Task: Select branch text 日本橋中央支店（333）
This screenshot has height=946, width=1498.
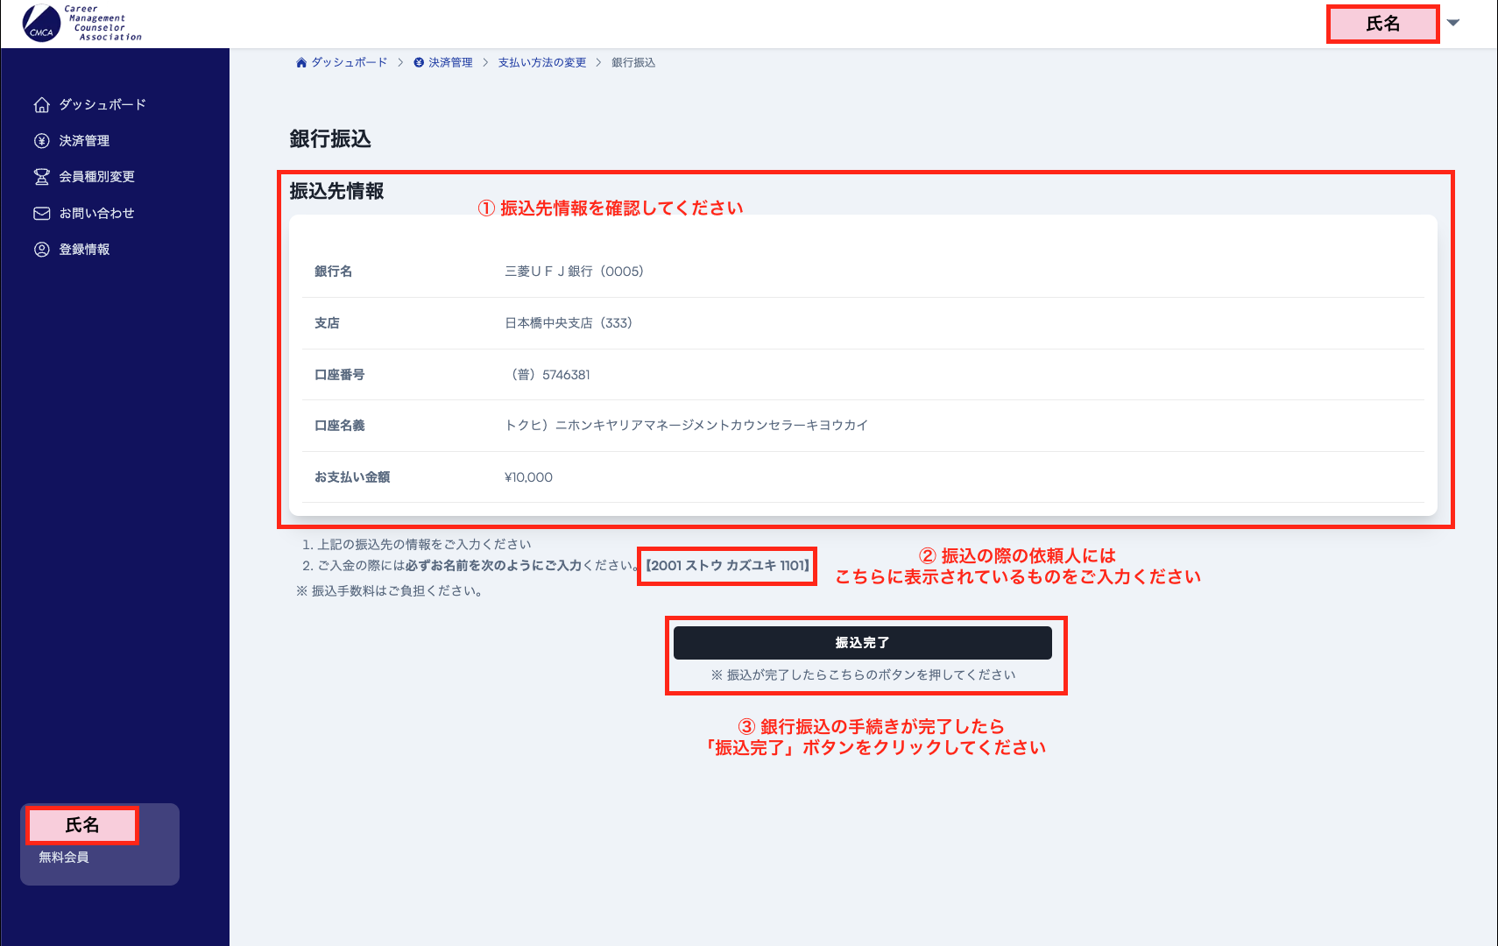Action: coord(569,323)
